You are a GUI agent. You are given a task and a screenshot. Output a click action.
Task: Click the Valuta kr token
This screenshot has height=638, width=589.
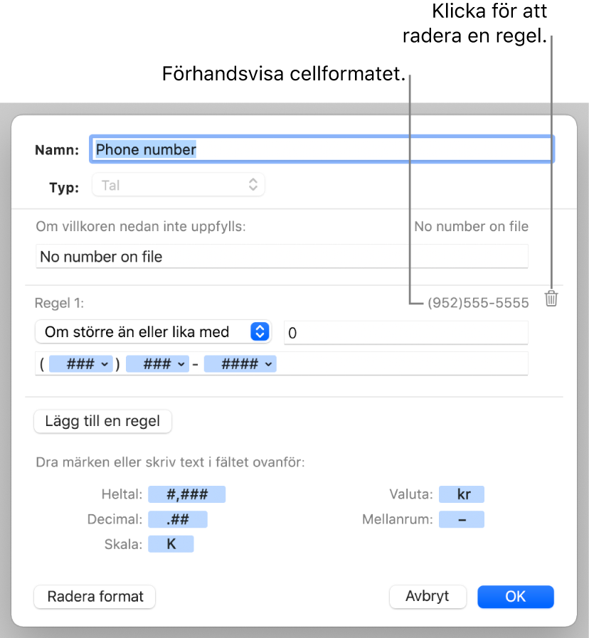462,495
